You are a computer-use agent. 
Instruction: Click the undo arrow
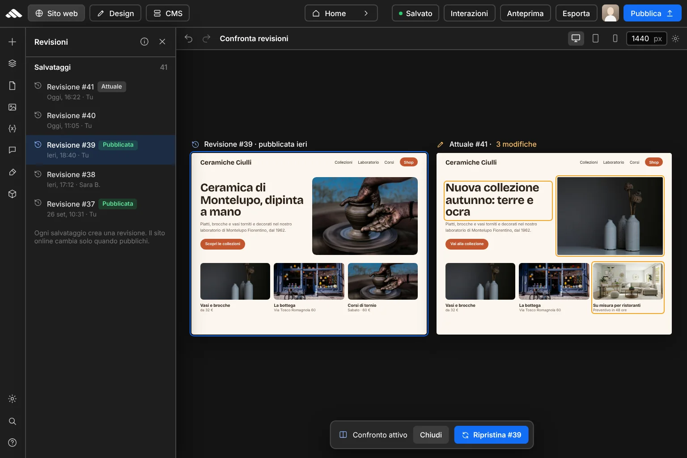point(189,38)
